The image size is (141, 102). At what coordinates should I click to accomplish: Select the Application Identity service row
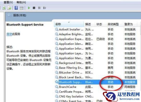point(96,44)
